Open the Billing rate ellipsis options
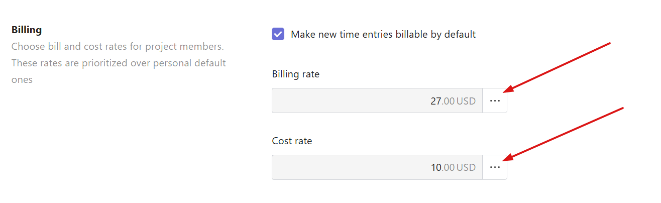Image resolution: width=661 pixels, height=203 pixels. (495, 100)
